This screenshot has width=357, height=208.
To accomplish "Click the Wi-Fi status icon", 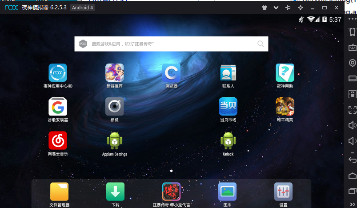I will pyautogui.click(x=311, y=20).
